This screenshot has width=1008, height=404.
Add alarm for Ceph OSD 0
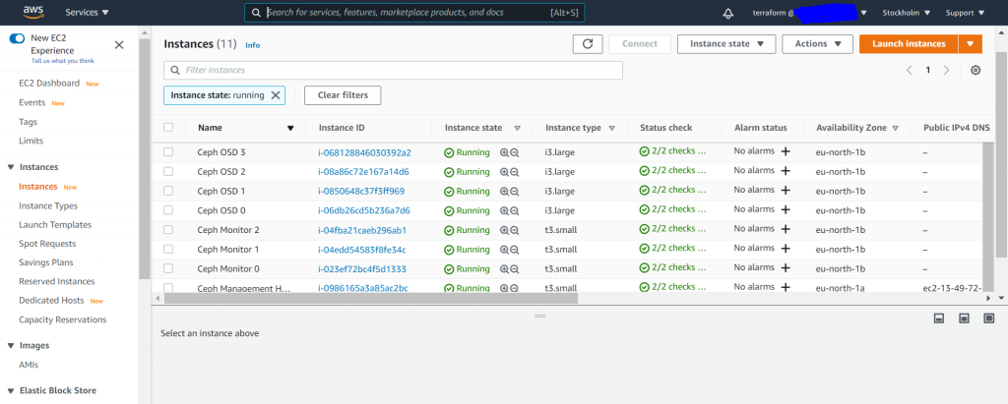coord(786,209)
